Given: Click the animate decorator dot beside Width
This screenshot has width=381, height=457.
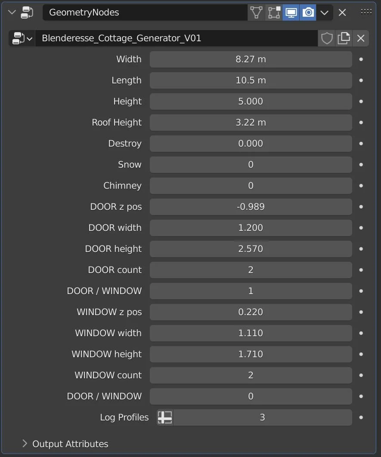Looking at the screenshot, I should click(361, 59).
